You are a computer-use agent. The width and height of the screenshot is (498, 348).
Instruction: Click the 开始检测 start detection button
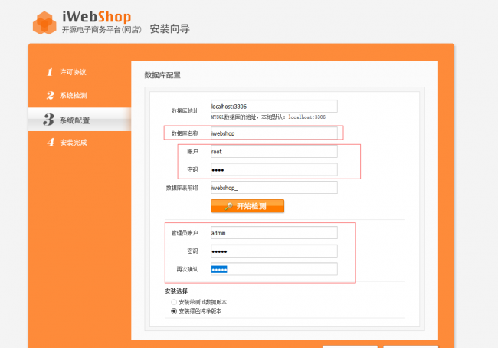click(247, 206)
